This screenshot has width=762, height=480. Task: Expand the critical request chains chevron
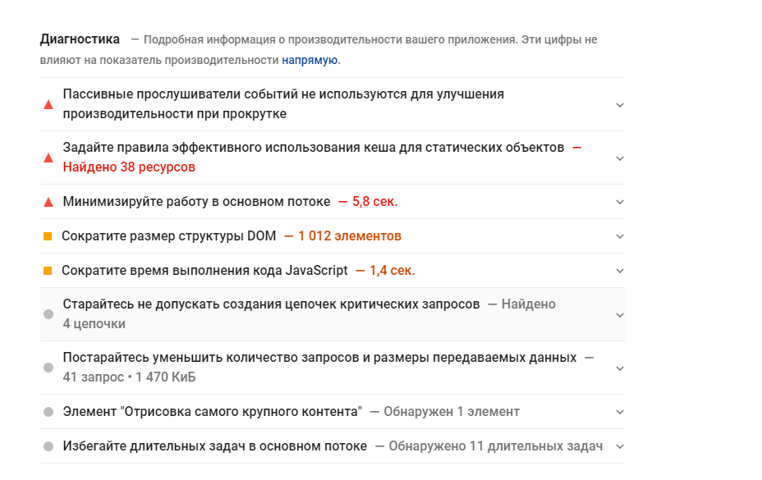coord(620,315)
